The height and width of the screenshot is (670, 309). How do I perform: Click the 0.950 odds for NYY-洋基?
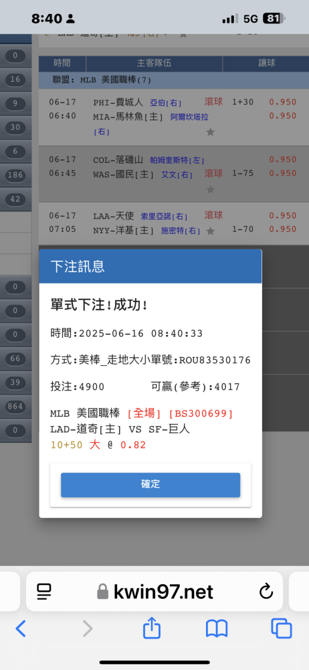[282, 229]
